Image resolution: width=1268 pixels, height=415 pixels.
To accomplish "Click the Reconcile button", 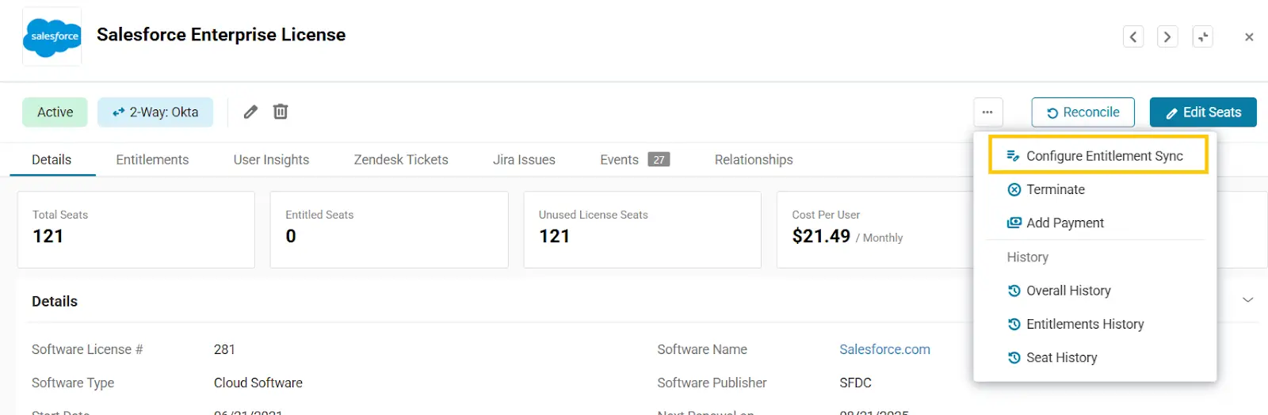I will tap(1083, 112).
